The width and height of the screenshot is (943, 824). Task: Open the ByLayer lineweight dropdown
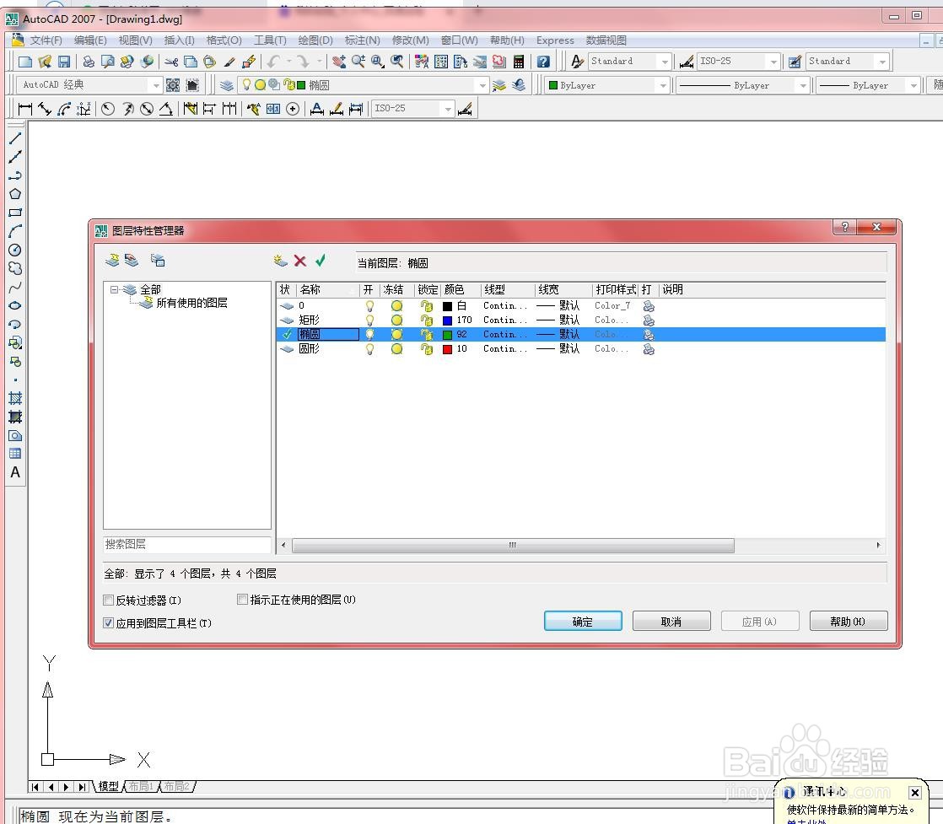913,85
